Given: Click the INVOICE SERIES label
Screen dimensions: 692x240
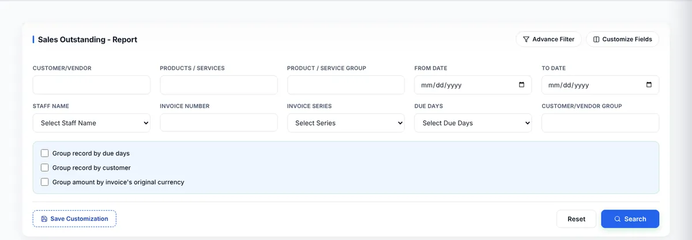Looking at the screenshot, I should pyautogui.click(x=309, y=106).
